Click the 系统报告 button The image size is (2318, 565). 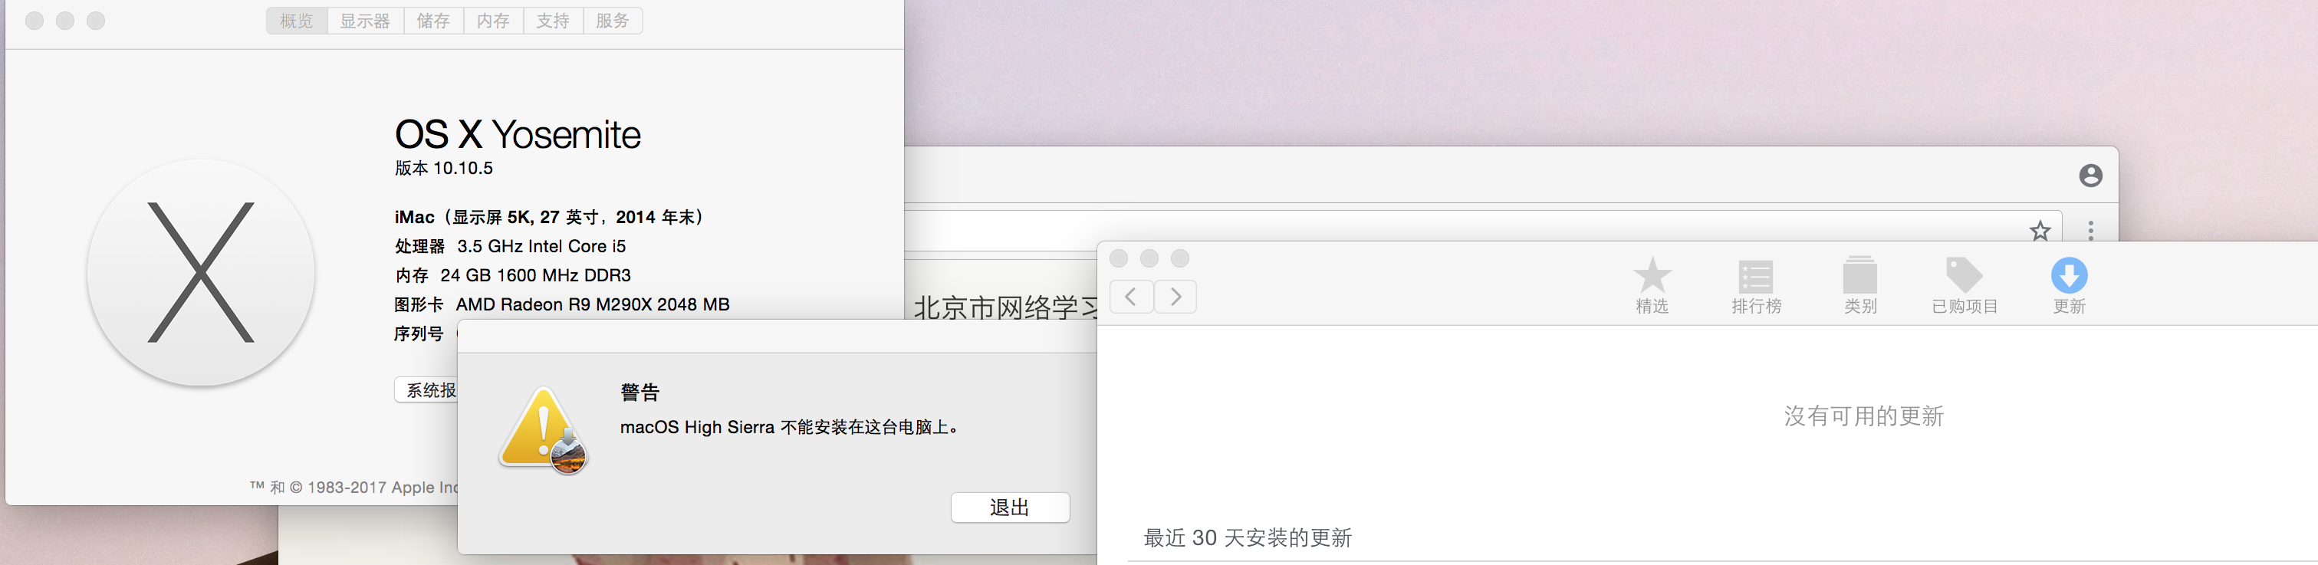(x=426, y=389)
